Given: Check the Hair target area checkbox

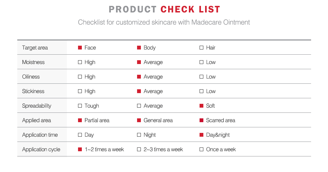Looking at the screenshot, I should point(201,48).
